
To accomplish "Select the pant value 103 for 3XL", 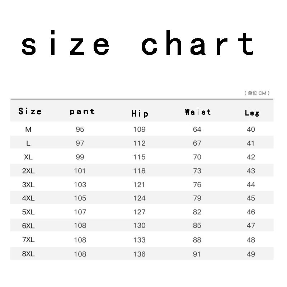I will click(x=80, y=185).
